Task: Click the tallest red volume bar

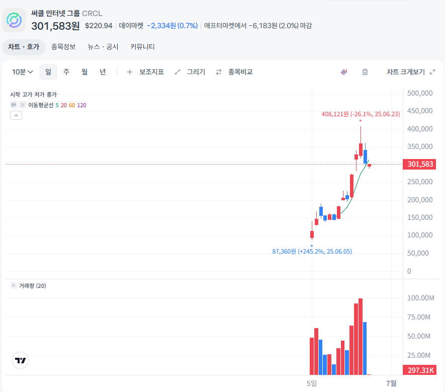Action: click(x=361, y=337)
